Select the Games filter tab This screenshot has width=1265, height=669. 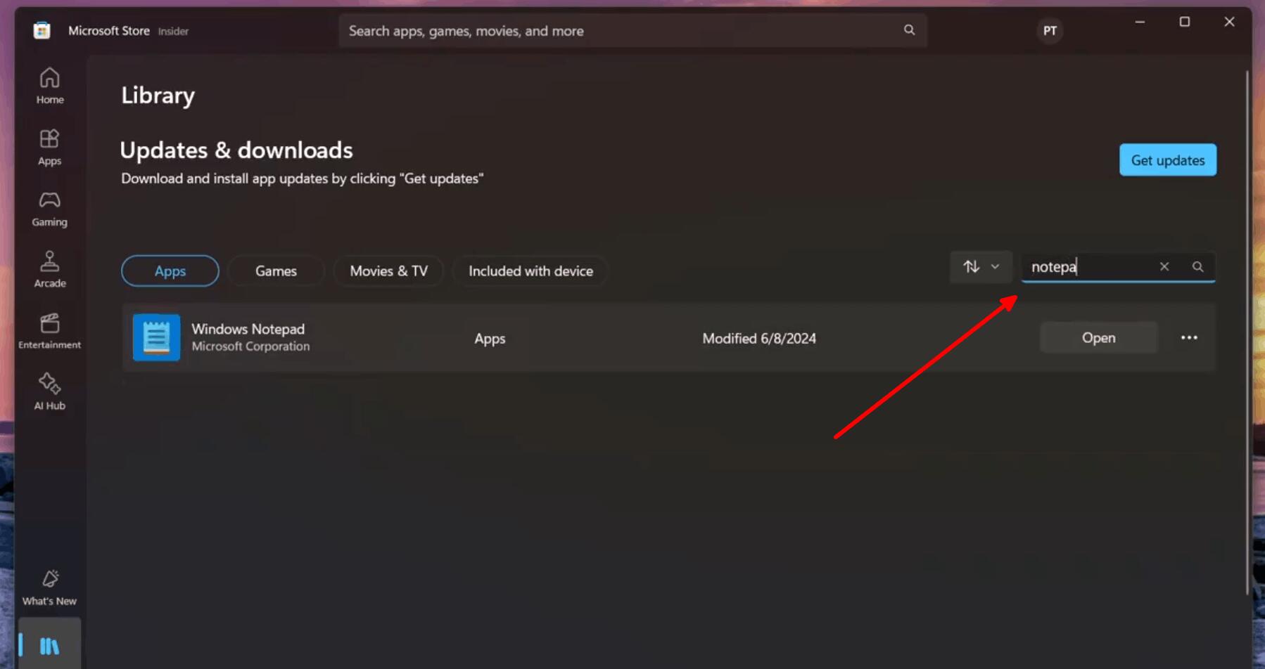point(276,271)
